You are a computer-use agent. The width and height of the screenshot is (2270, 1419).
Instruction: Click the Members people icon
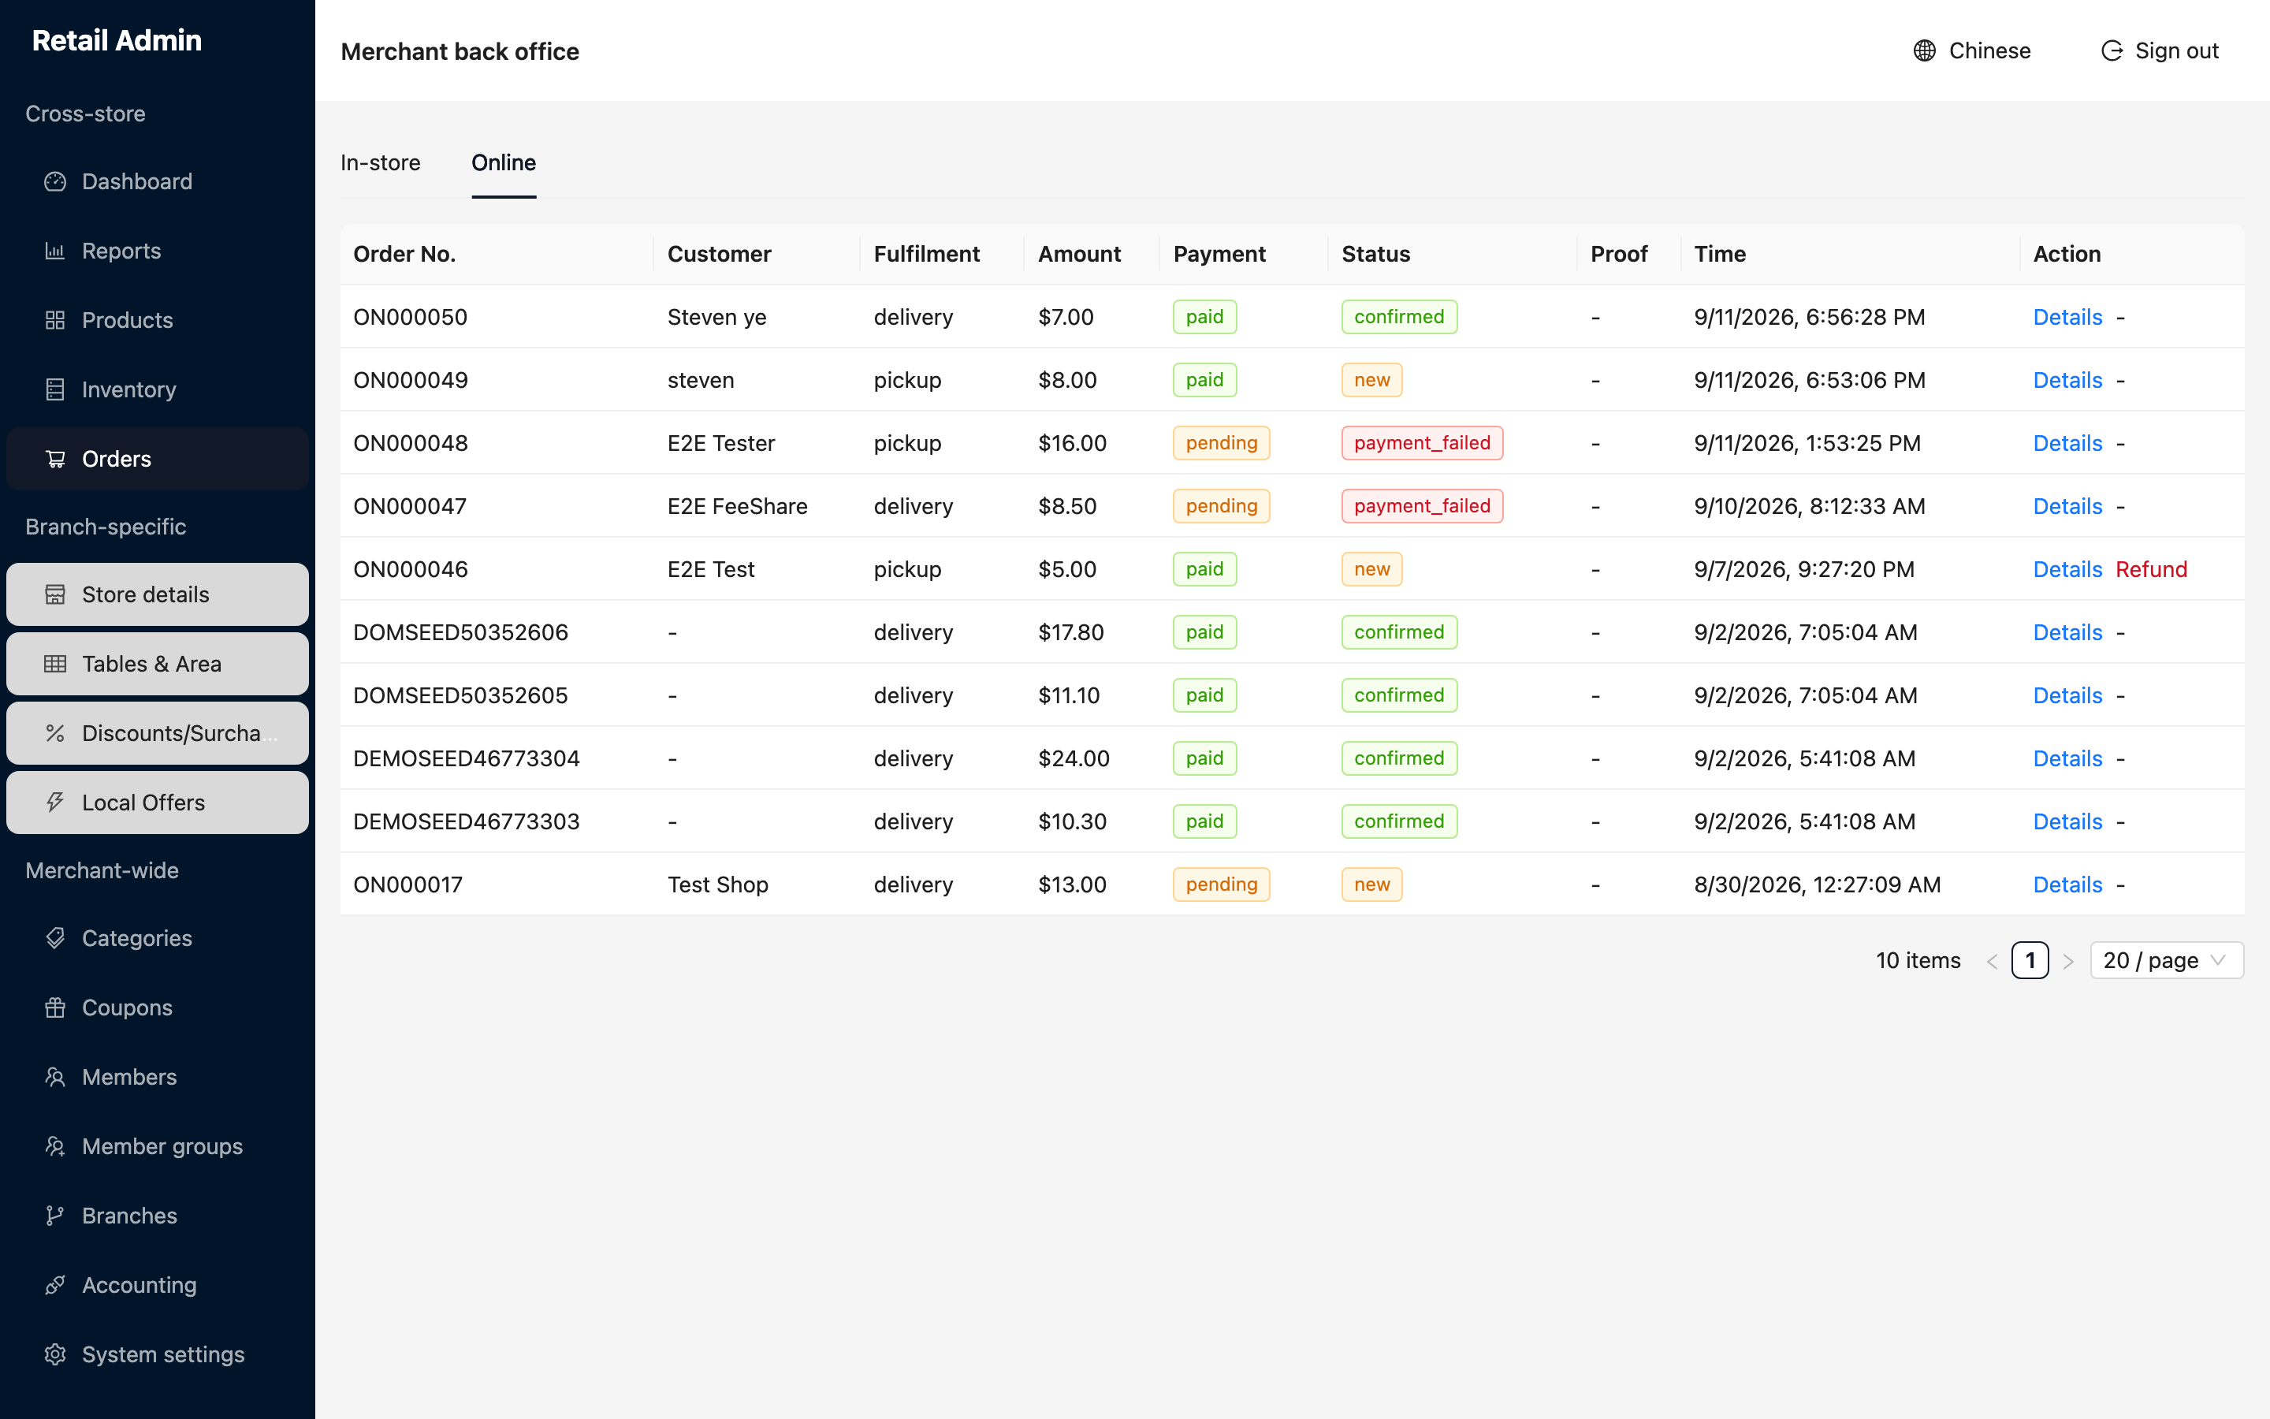pyautogui.click(x=55, y=1076)
